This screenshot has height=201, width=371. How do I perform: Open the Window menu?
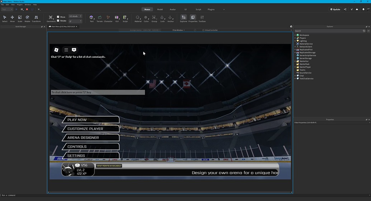tap(28, 5)
